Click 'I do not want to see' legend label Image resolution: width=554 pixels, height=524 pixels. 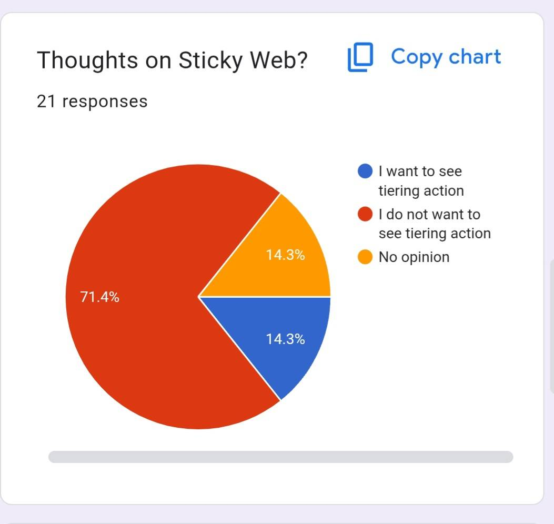click(435, 224)
